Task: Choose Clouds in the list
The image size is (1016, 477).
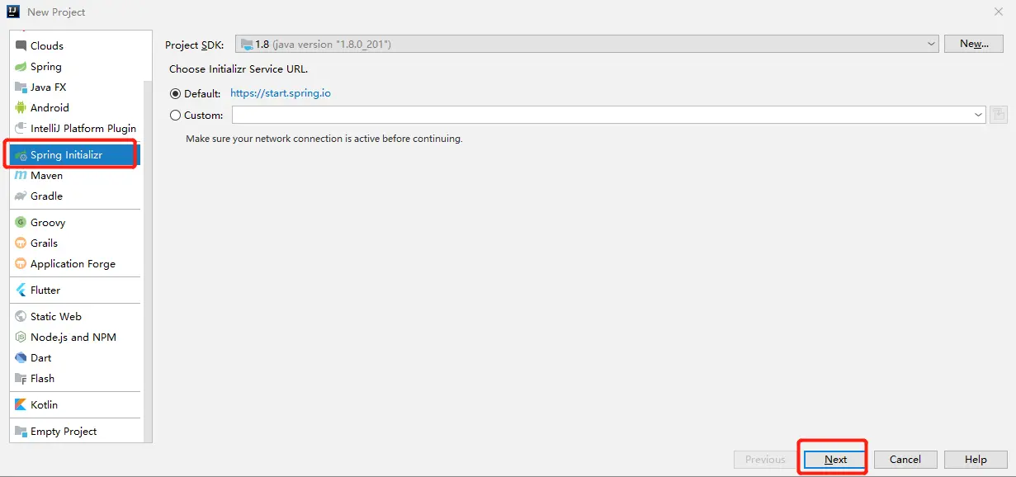Action: click(75, 45)
